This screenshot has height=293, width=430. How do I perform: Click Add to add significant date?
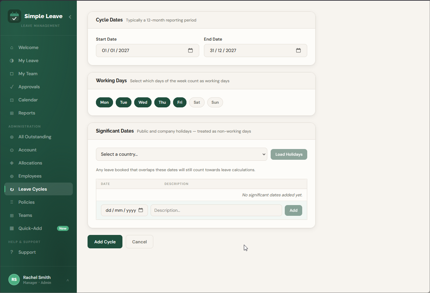(x=293, y=210)
